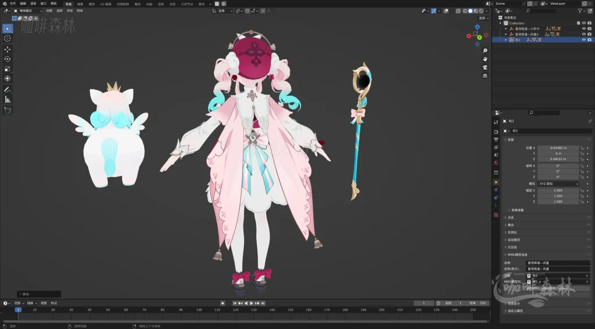Hide 星穹铁道—风堇3 object in viewport
This screenshot has width=595, height=329.
click(x=584, y=34)
